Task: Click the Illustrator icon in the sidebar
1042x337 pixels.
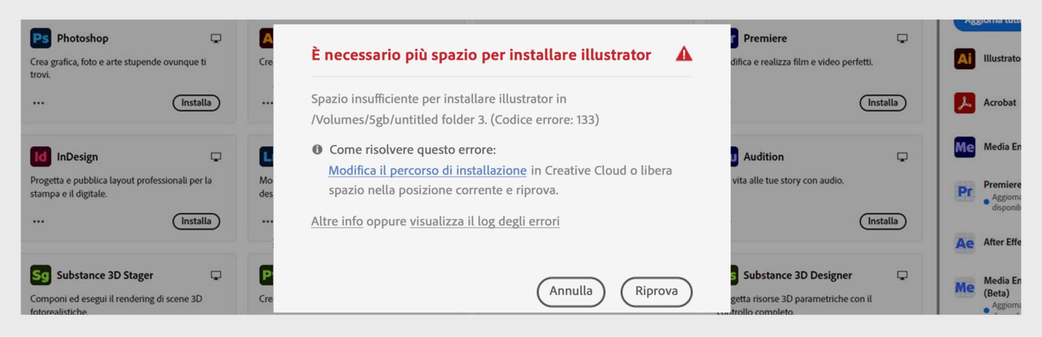Action: click(964, 59)
